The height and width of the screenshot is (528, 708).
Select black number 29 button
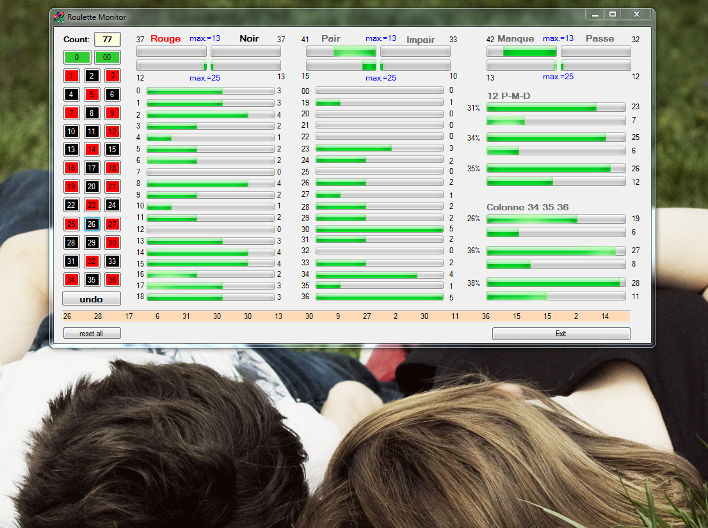coord(92,242)
